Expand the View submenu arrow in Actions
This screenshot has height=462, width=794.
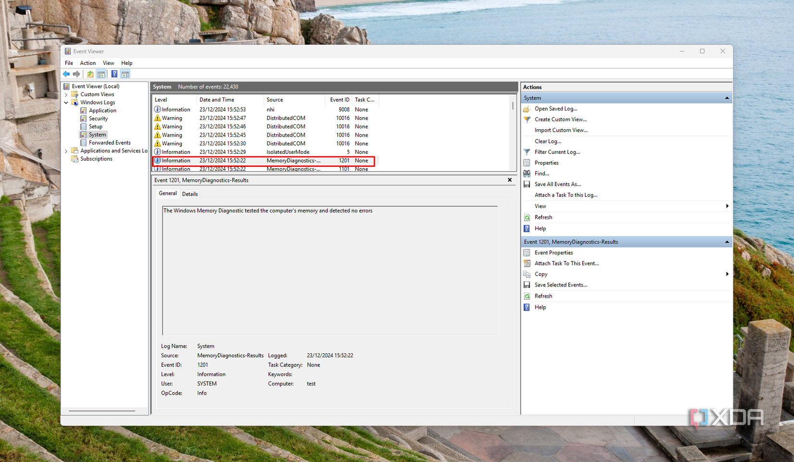coord(727,206)
